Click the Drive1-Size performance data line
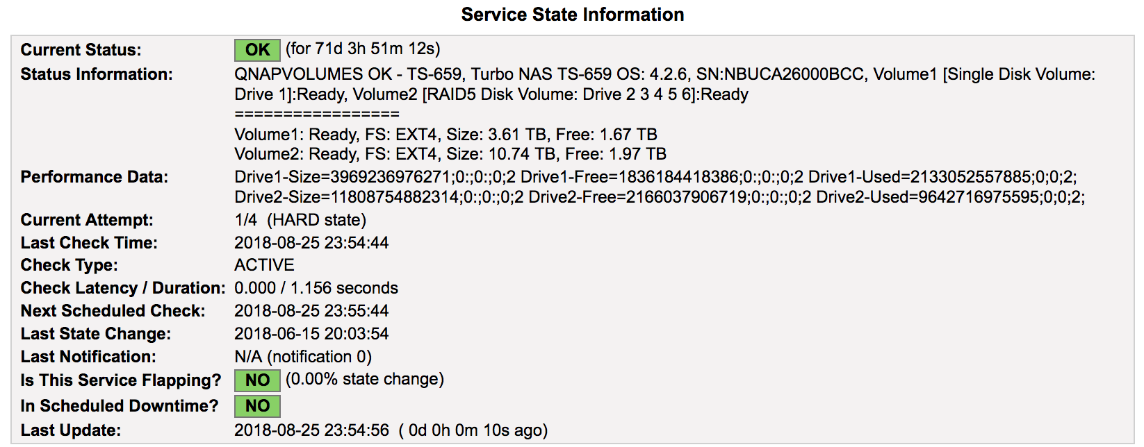 click(655, 177)
